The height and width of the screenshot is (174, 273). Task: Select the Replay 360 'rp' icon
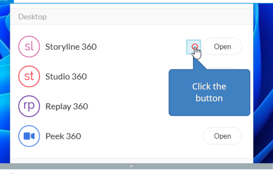(29, 106)
